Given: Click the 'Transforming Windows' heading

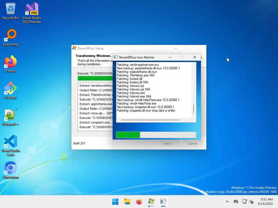Looking at the screenshot, I should (94, 56).
